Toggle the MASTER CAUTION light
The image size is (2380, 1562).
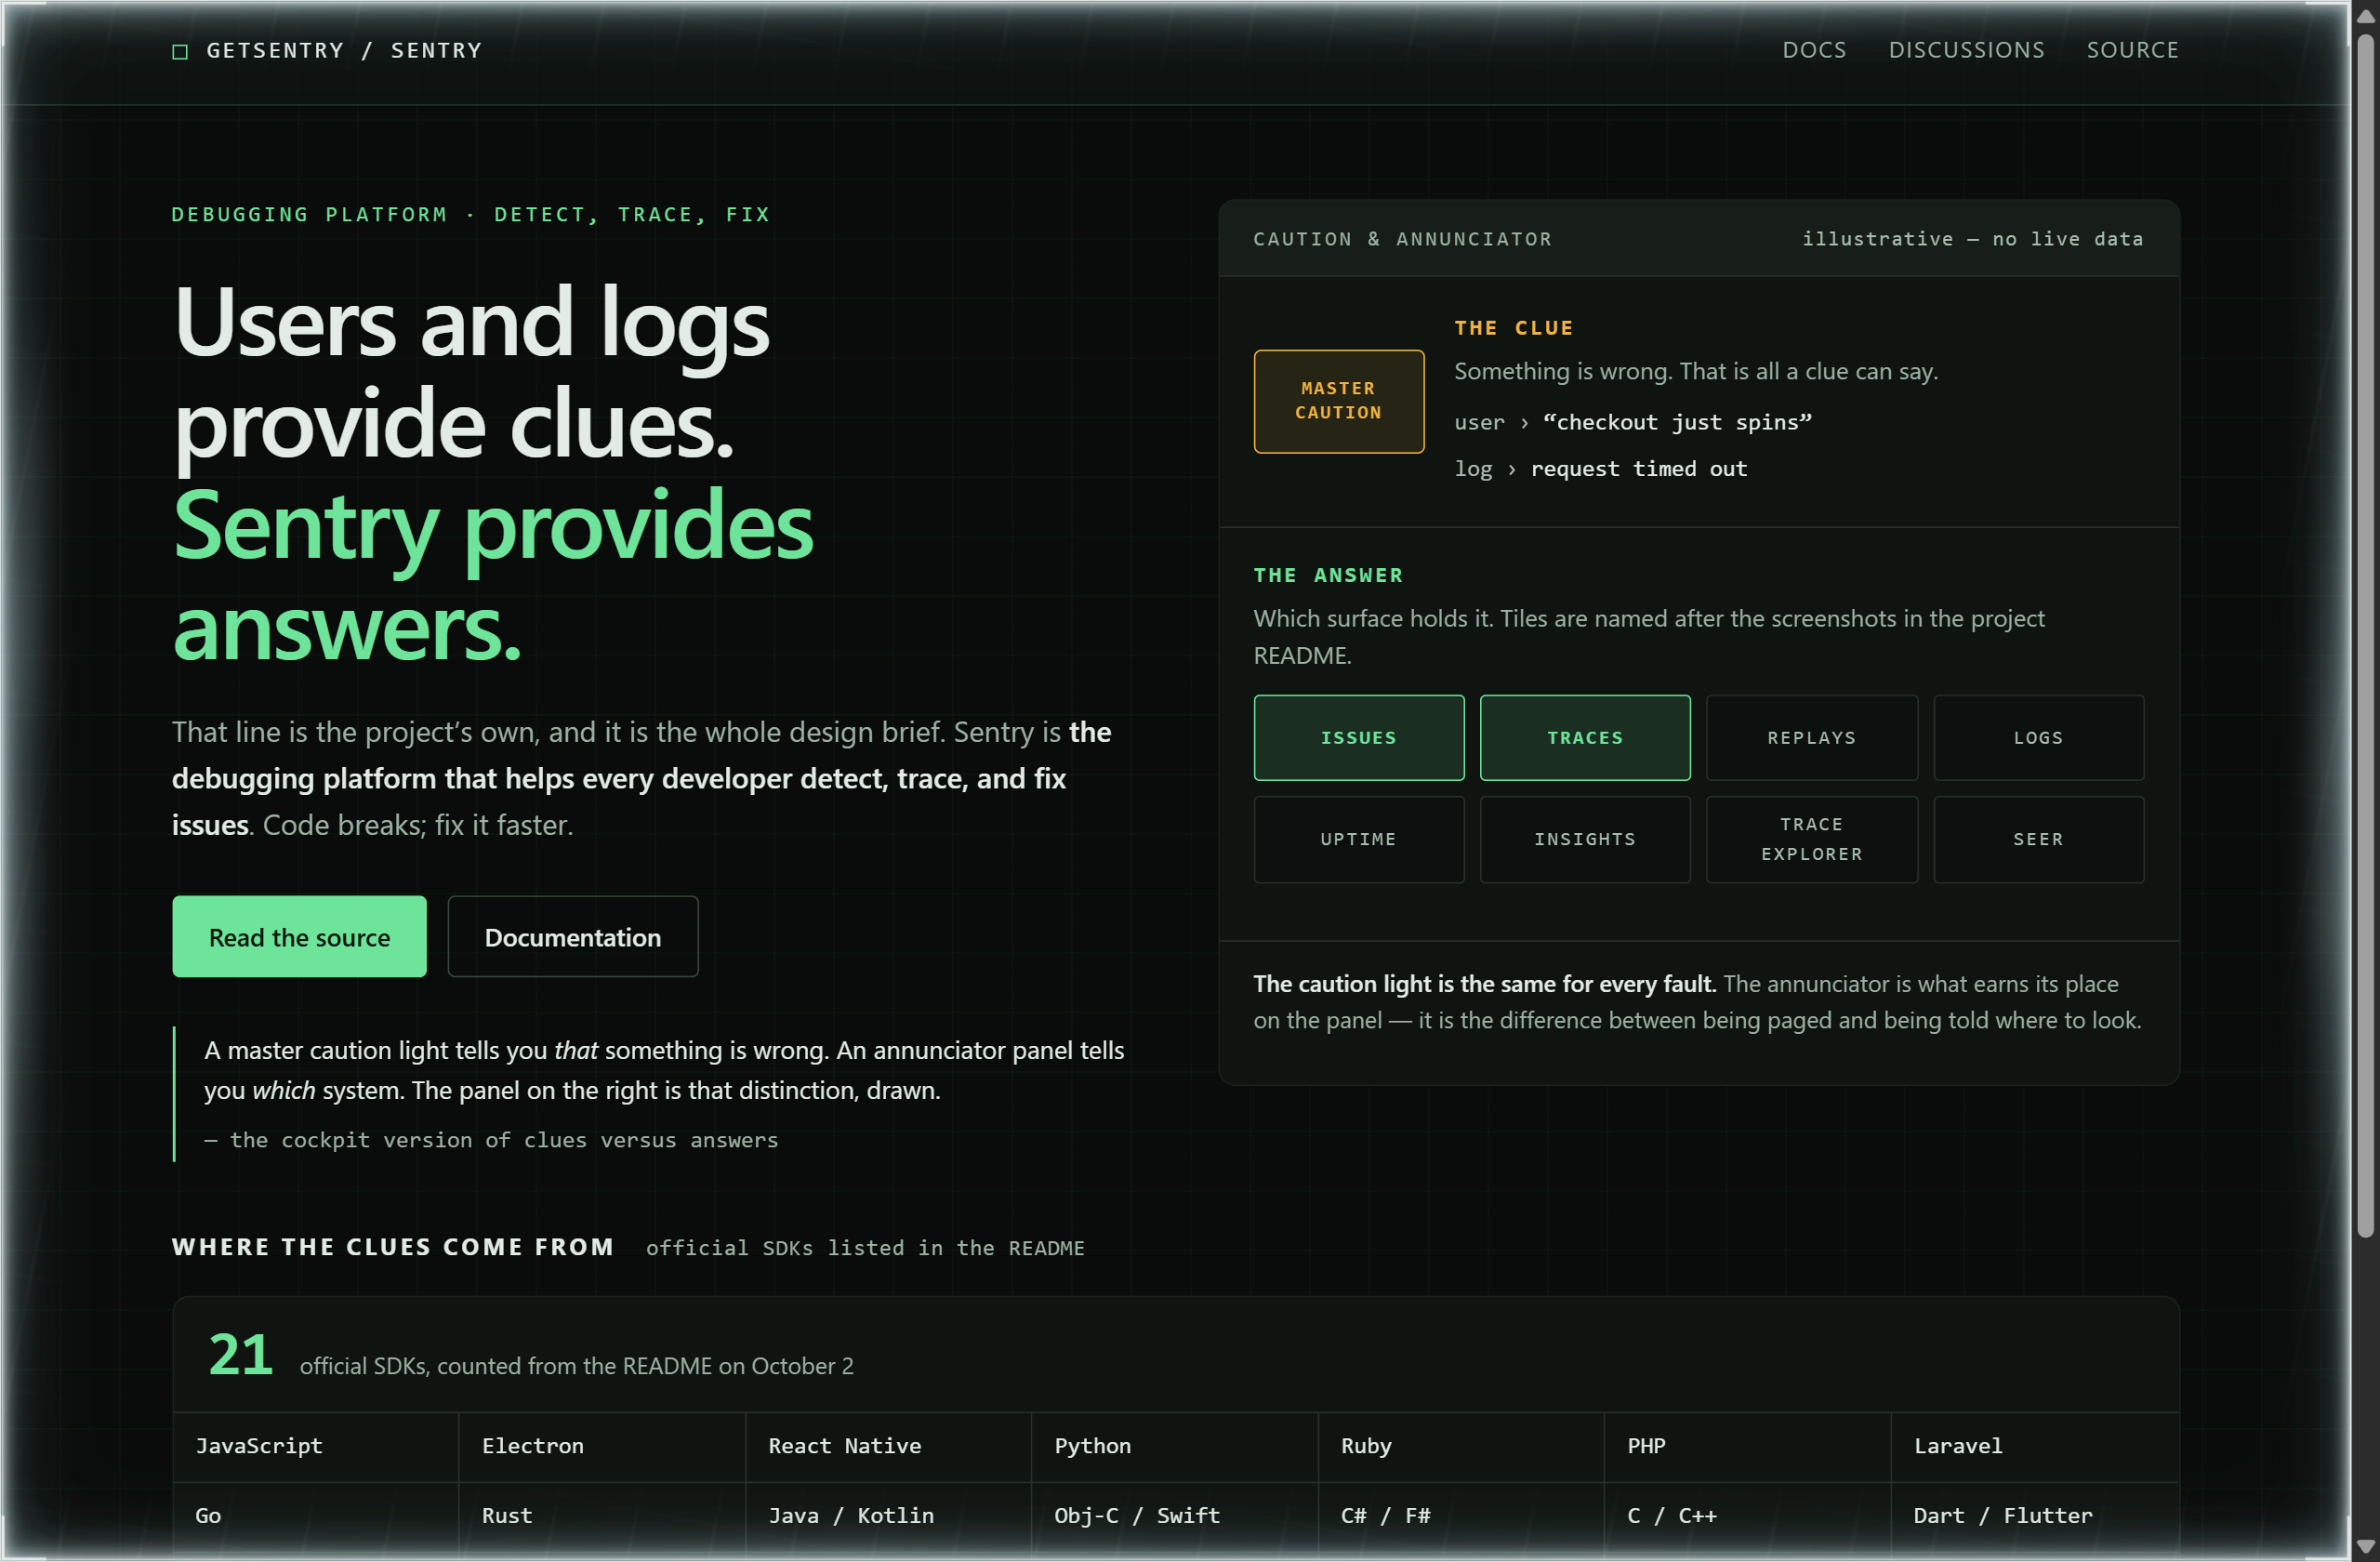pyautogui.click(x=1339, y=401)
